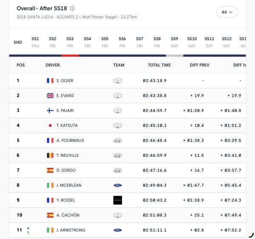Click the DIFF PREV column header
255x239 pixels.
199,65
